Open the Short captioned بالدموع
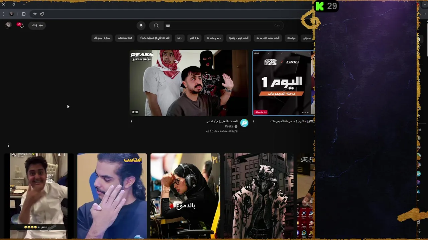428x240 pixels. pyautogui.click(x=185, y=196)
